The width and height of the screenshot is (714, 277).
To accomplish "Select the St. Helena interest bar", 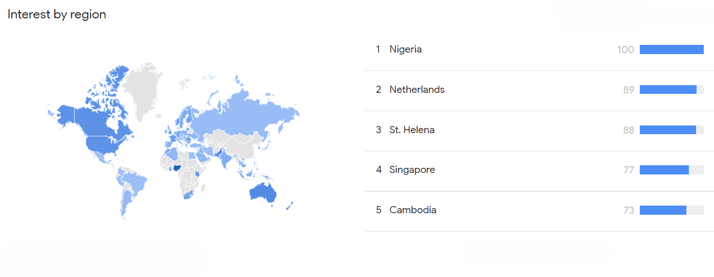I will [x=667, y=130].
